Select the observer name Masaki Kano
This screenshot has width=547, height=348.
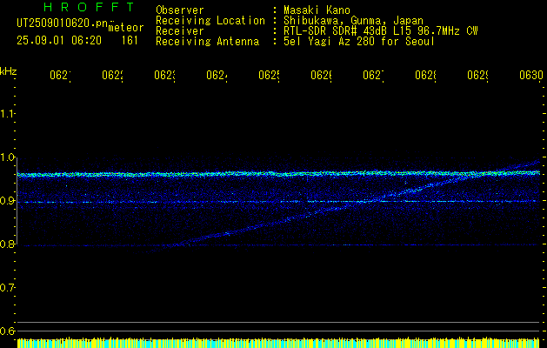tap(317, 10)
